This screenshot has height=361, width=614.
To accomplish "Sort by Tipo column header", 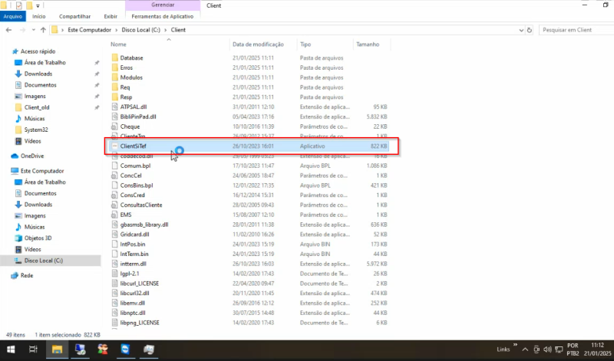I will point(305,44).
